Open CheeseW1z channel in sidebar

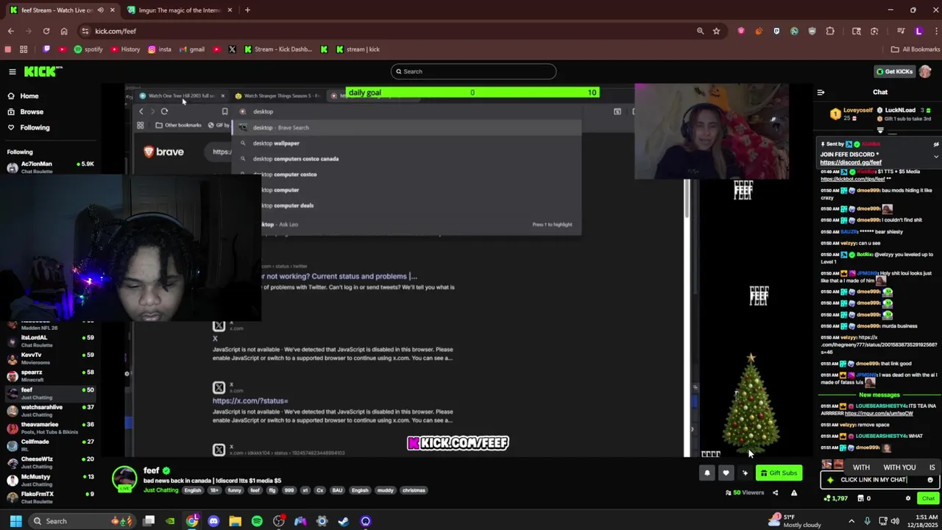click(49, 462)
